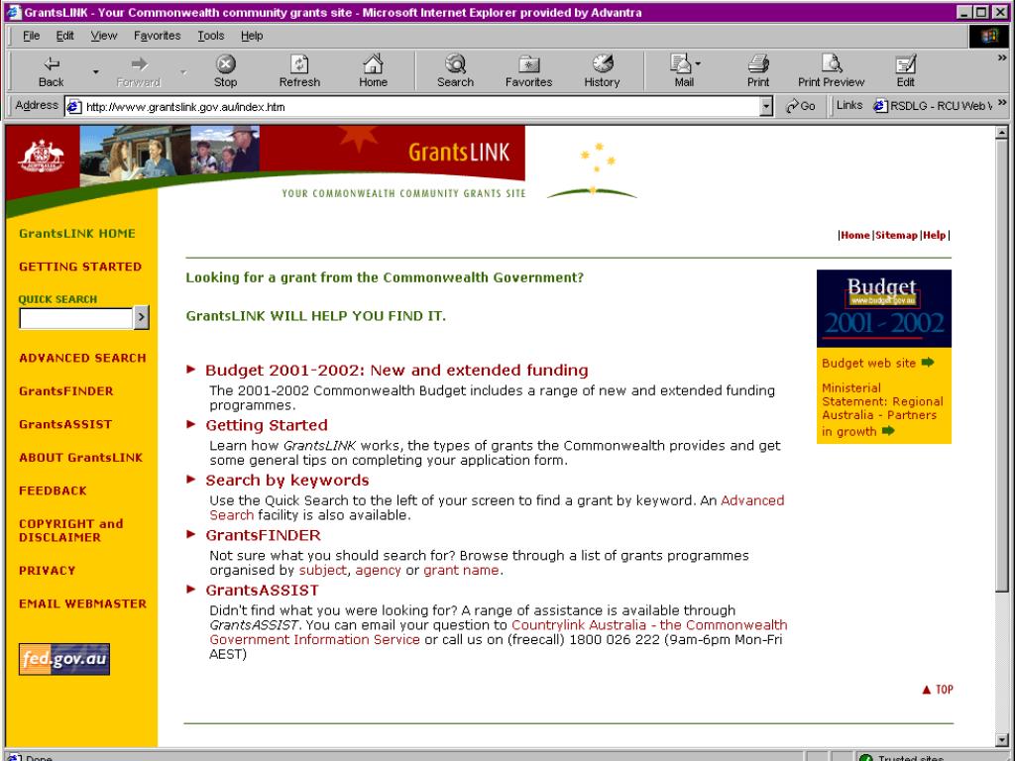Click the Go button beside address bar
This screenshot has width=1015, height=761.
tap(800, 106)
